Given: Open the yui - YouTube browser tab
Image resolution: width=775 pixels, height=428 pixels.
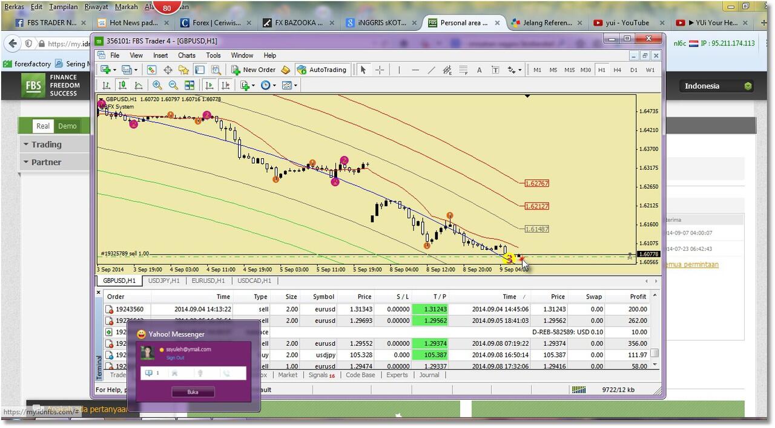Looking at the screenshot, I should [627, 23].
